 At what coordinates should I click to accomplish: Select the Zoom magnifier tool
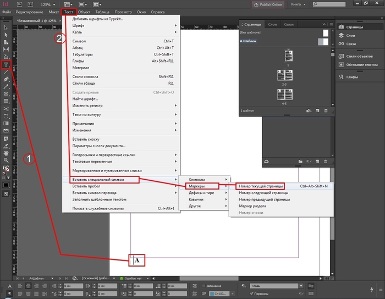pyautogui.click(x=6, y=160)
